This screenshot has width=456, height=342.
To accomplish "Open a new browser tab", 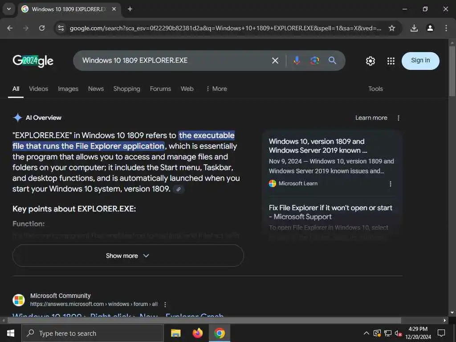I will 130,9.
